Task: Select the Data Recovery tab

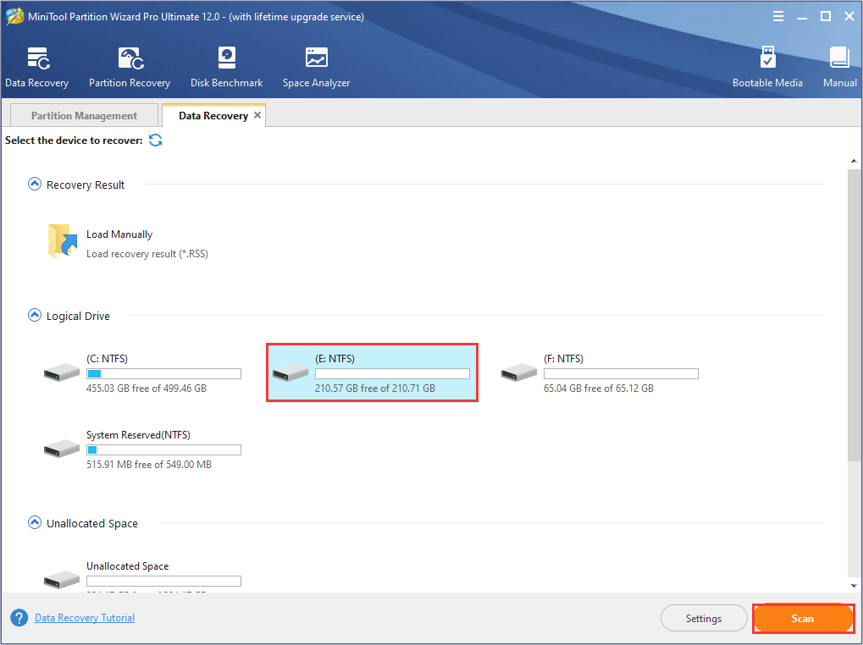Action: click(x=213, y=115)
